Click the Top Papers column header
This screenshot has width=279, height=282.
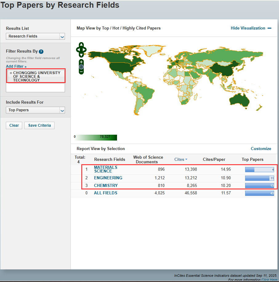[x=253, y=159]
